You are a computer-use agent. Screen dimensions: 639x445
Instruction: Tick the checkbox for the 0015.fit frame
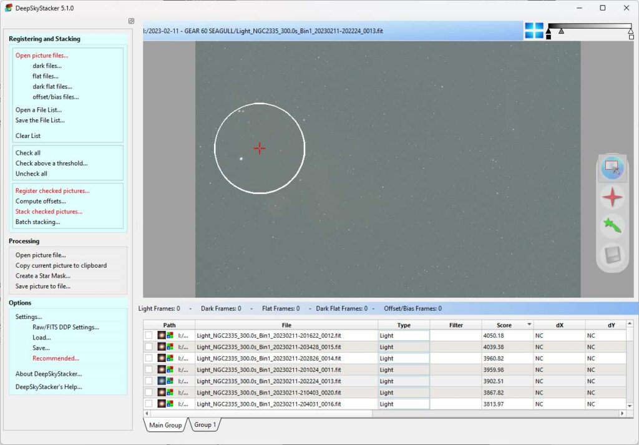point(149,347)
